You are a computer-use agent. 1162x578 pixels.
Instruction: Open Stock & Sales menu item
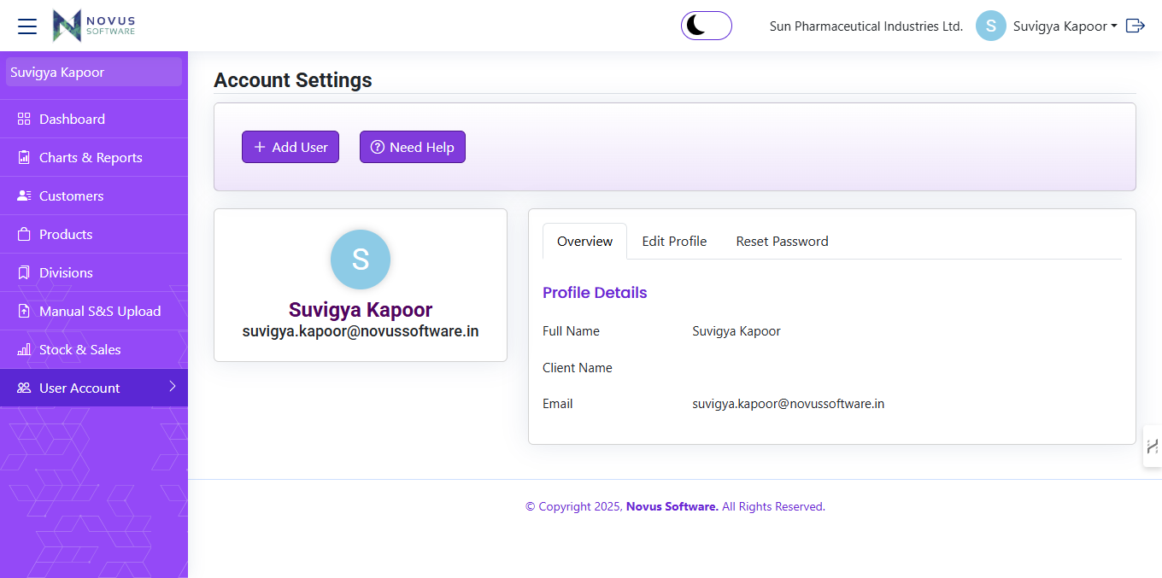(94, 349)
